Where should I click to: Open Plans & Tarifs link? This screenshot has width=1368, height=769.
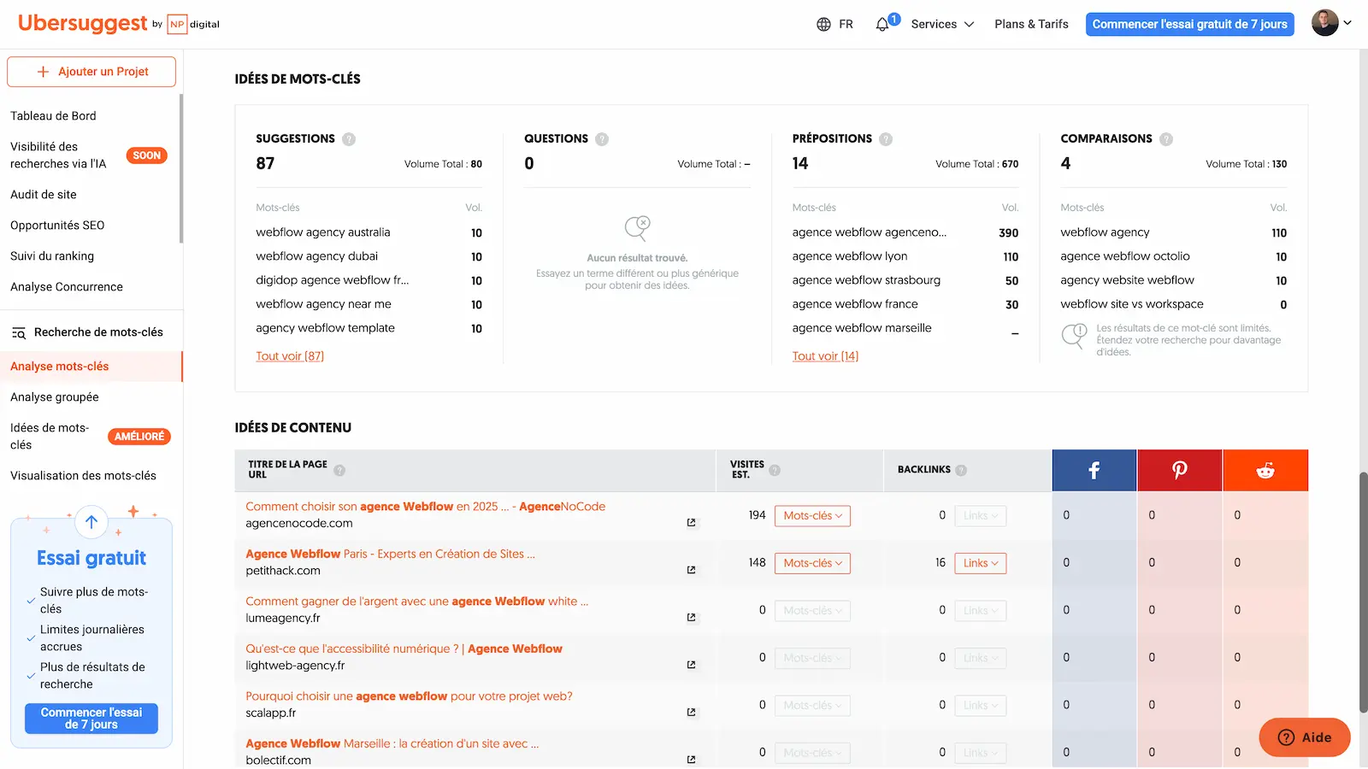tap(1031, 25)
